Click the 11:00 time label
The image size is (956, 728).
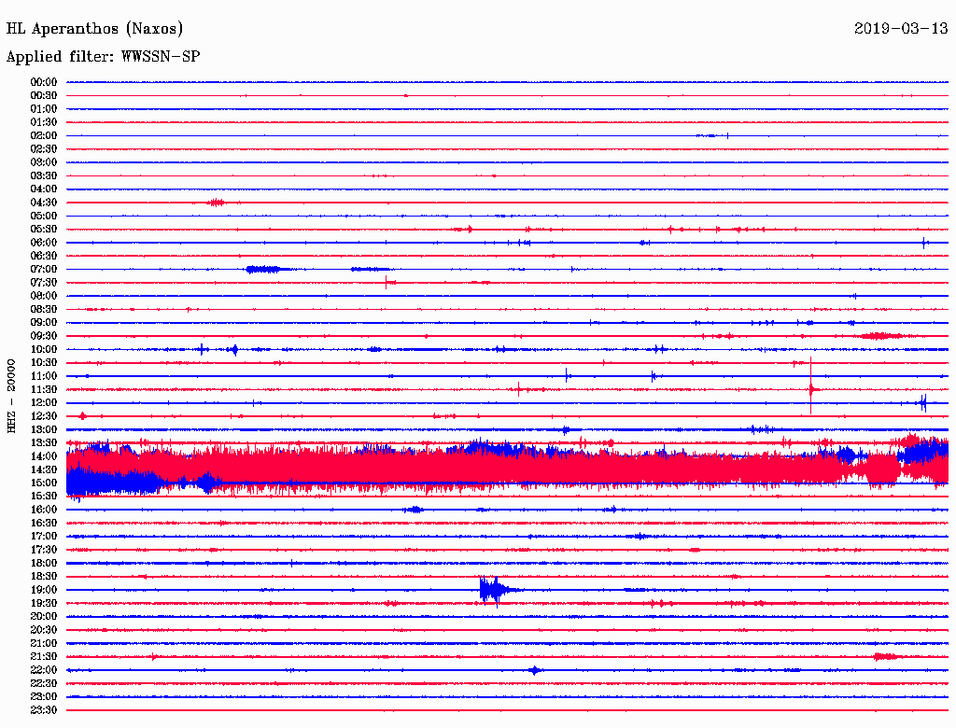click(44, 376)
